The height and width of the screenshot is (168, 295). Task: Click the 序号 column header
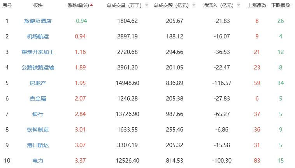7,5
